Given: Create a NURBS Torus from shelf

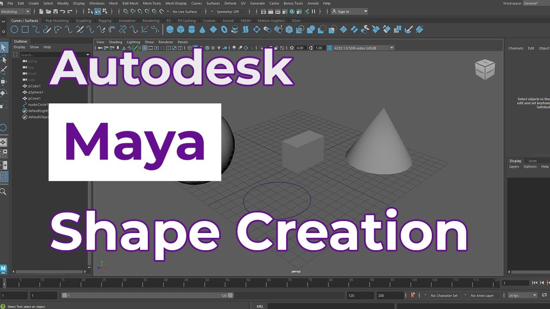Looking at the screenshot, I should (224, 29).
